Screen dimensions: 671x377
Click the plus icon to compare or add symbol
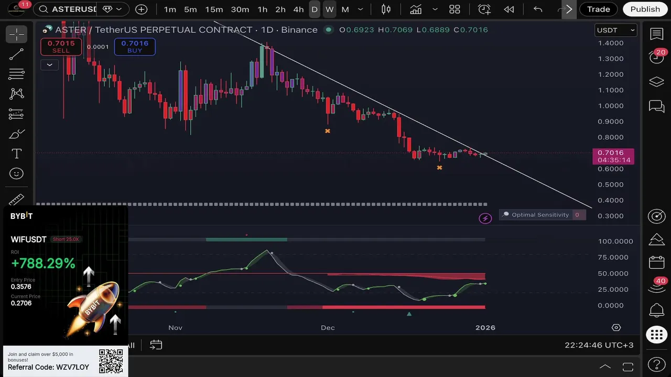coord(142,9)
